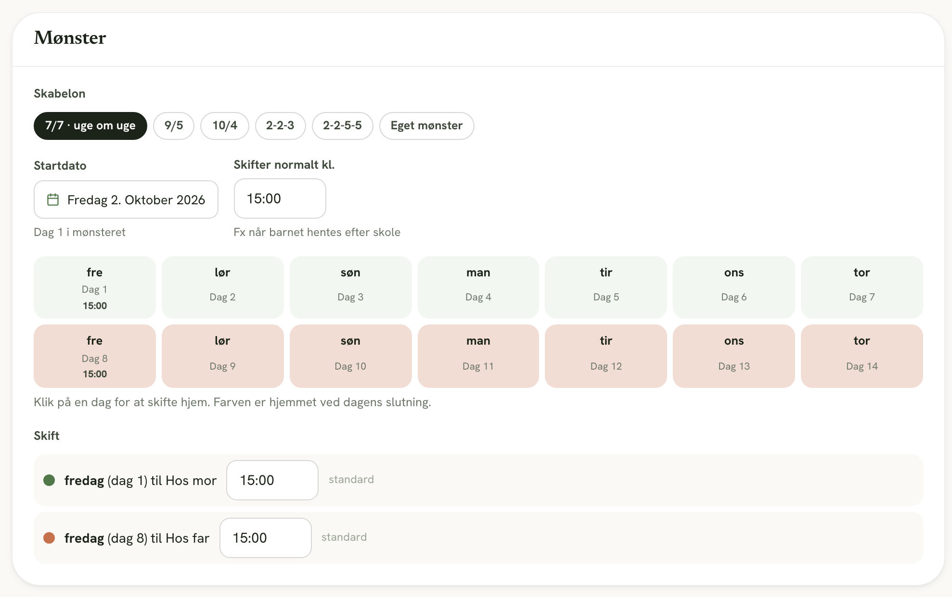The height and width of the screenshot is (597, 952).
Task: Click the calendar icon in Startdato field
Action: coord(53,199)
